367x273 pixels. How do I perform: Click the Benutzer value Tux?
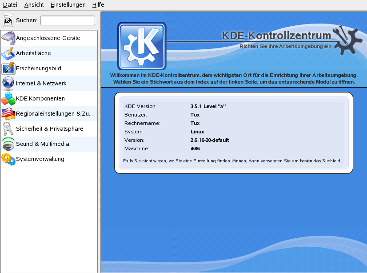point(195,115)
